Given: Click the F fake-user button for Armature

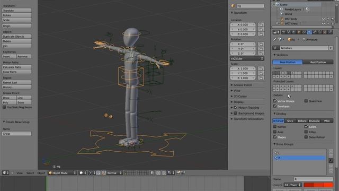Looking at the screenshot, I should [331, 48].
